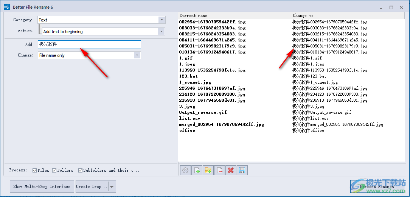This screenshot has width=410, height=197.
Task: Toggle the Folders checkbox
Action: click(54, 171)
